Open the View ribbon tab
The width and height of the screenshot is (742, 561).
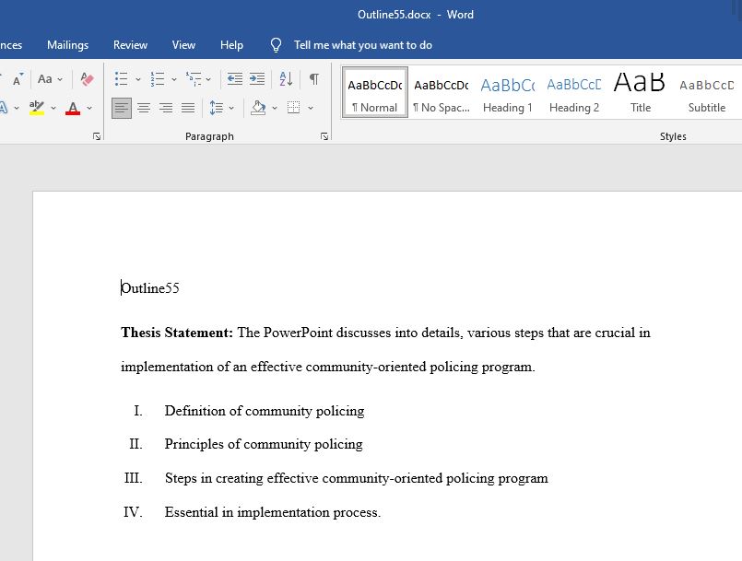click(183, 45)
